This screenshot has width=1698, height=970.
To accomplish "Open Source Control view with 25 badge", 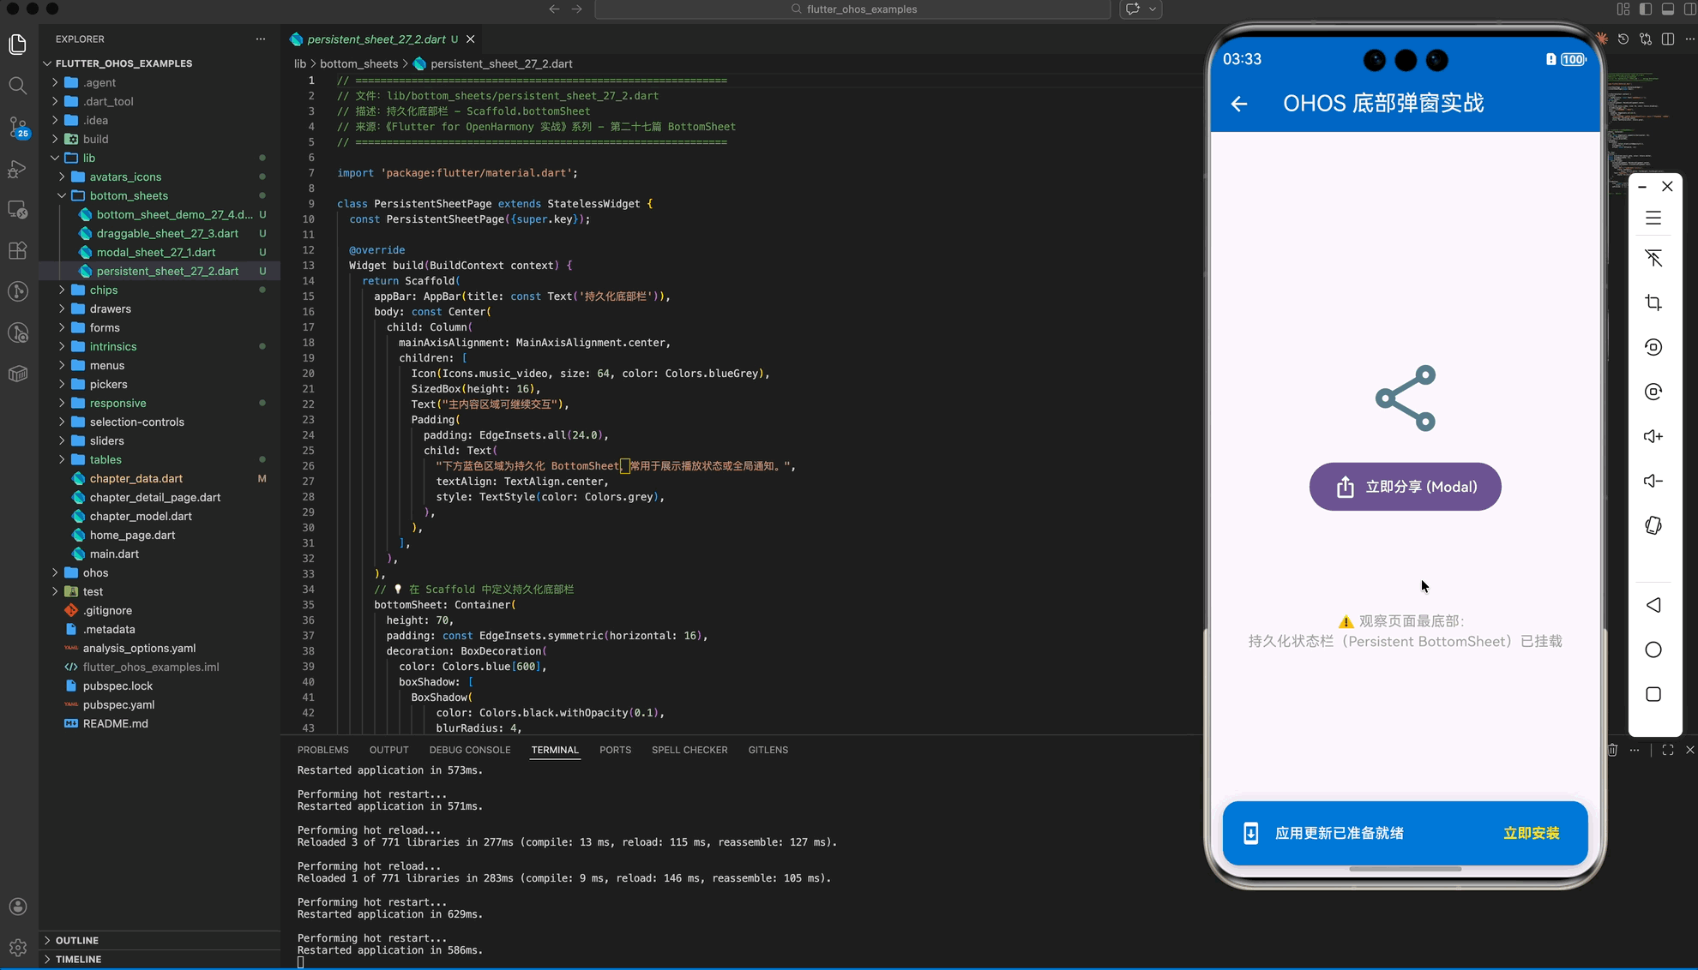I will click(18, 128).
